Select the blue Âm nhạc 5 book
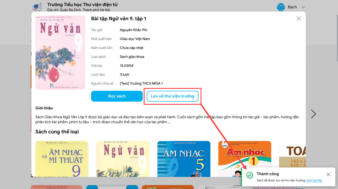The height and width of the screenshot is (189, 338). [x=184, y=159]
